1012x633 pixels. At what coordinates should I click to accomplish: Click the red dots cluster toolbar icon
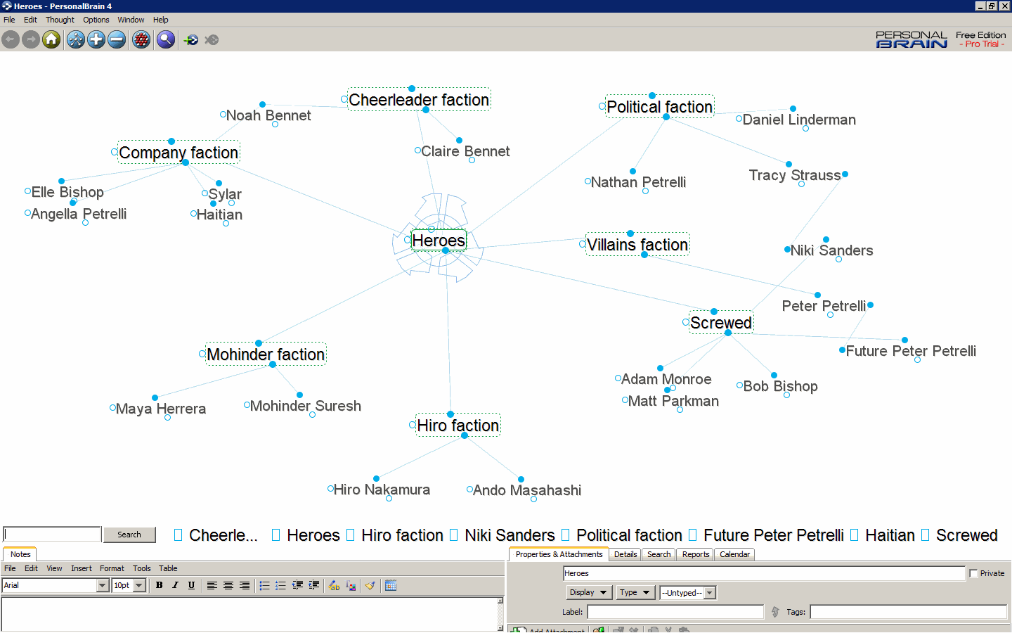point(141,40)
